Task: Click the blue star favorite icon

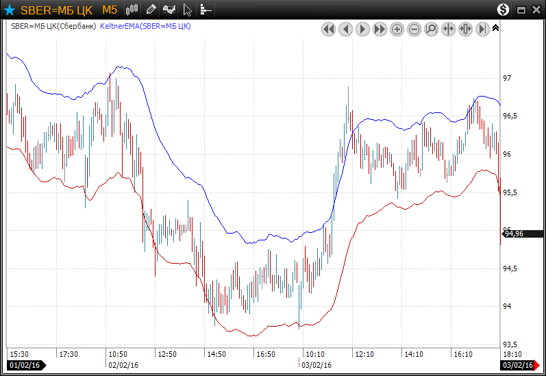Action: tap(10, 10)
